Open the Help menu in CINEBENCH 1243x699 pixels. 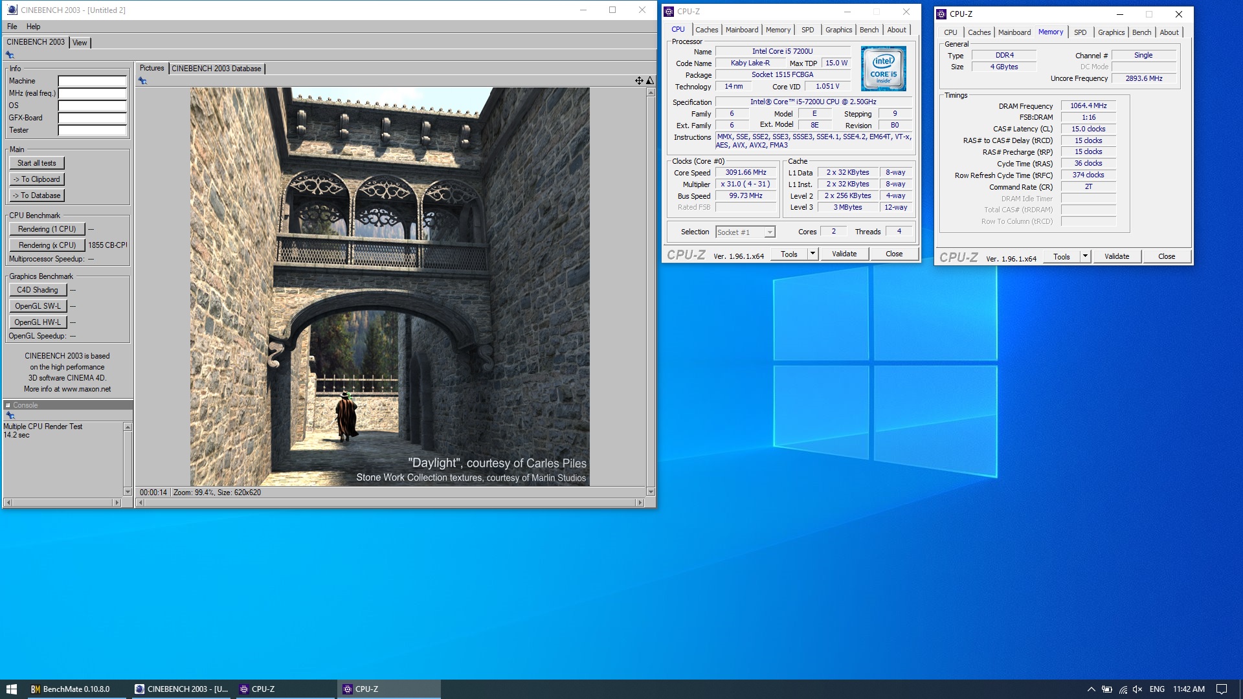point(33,27)
